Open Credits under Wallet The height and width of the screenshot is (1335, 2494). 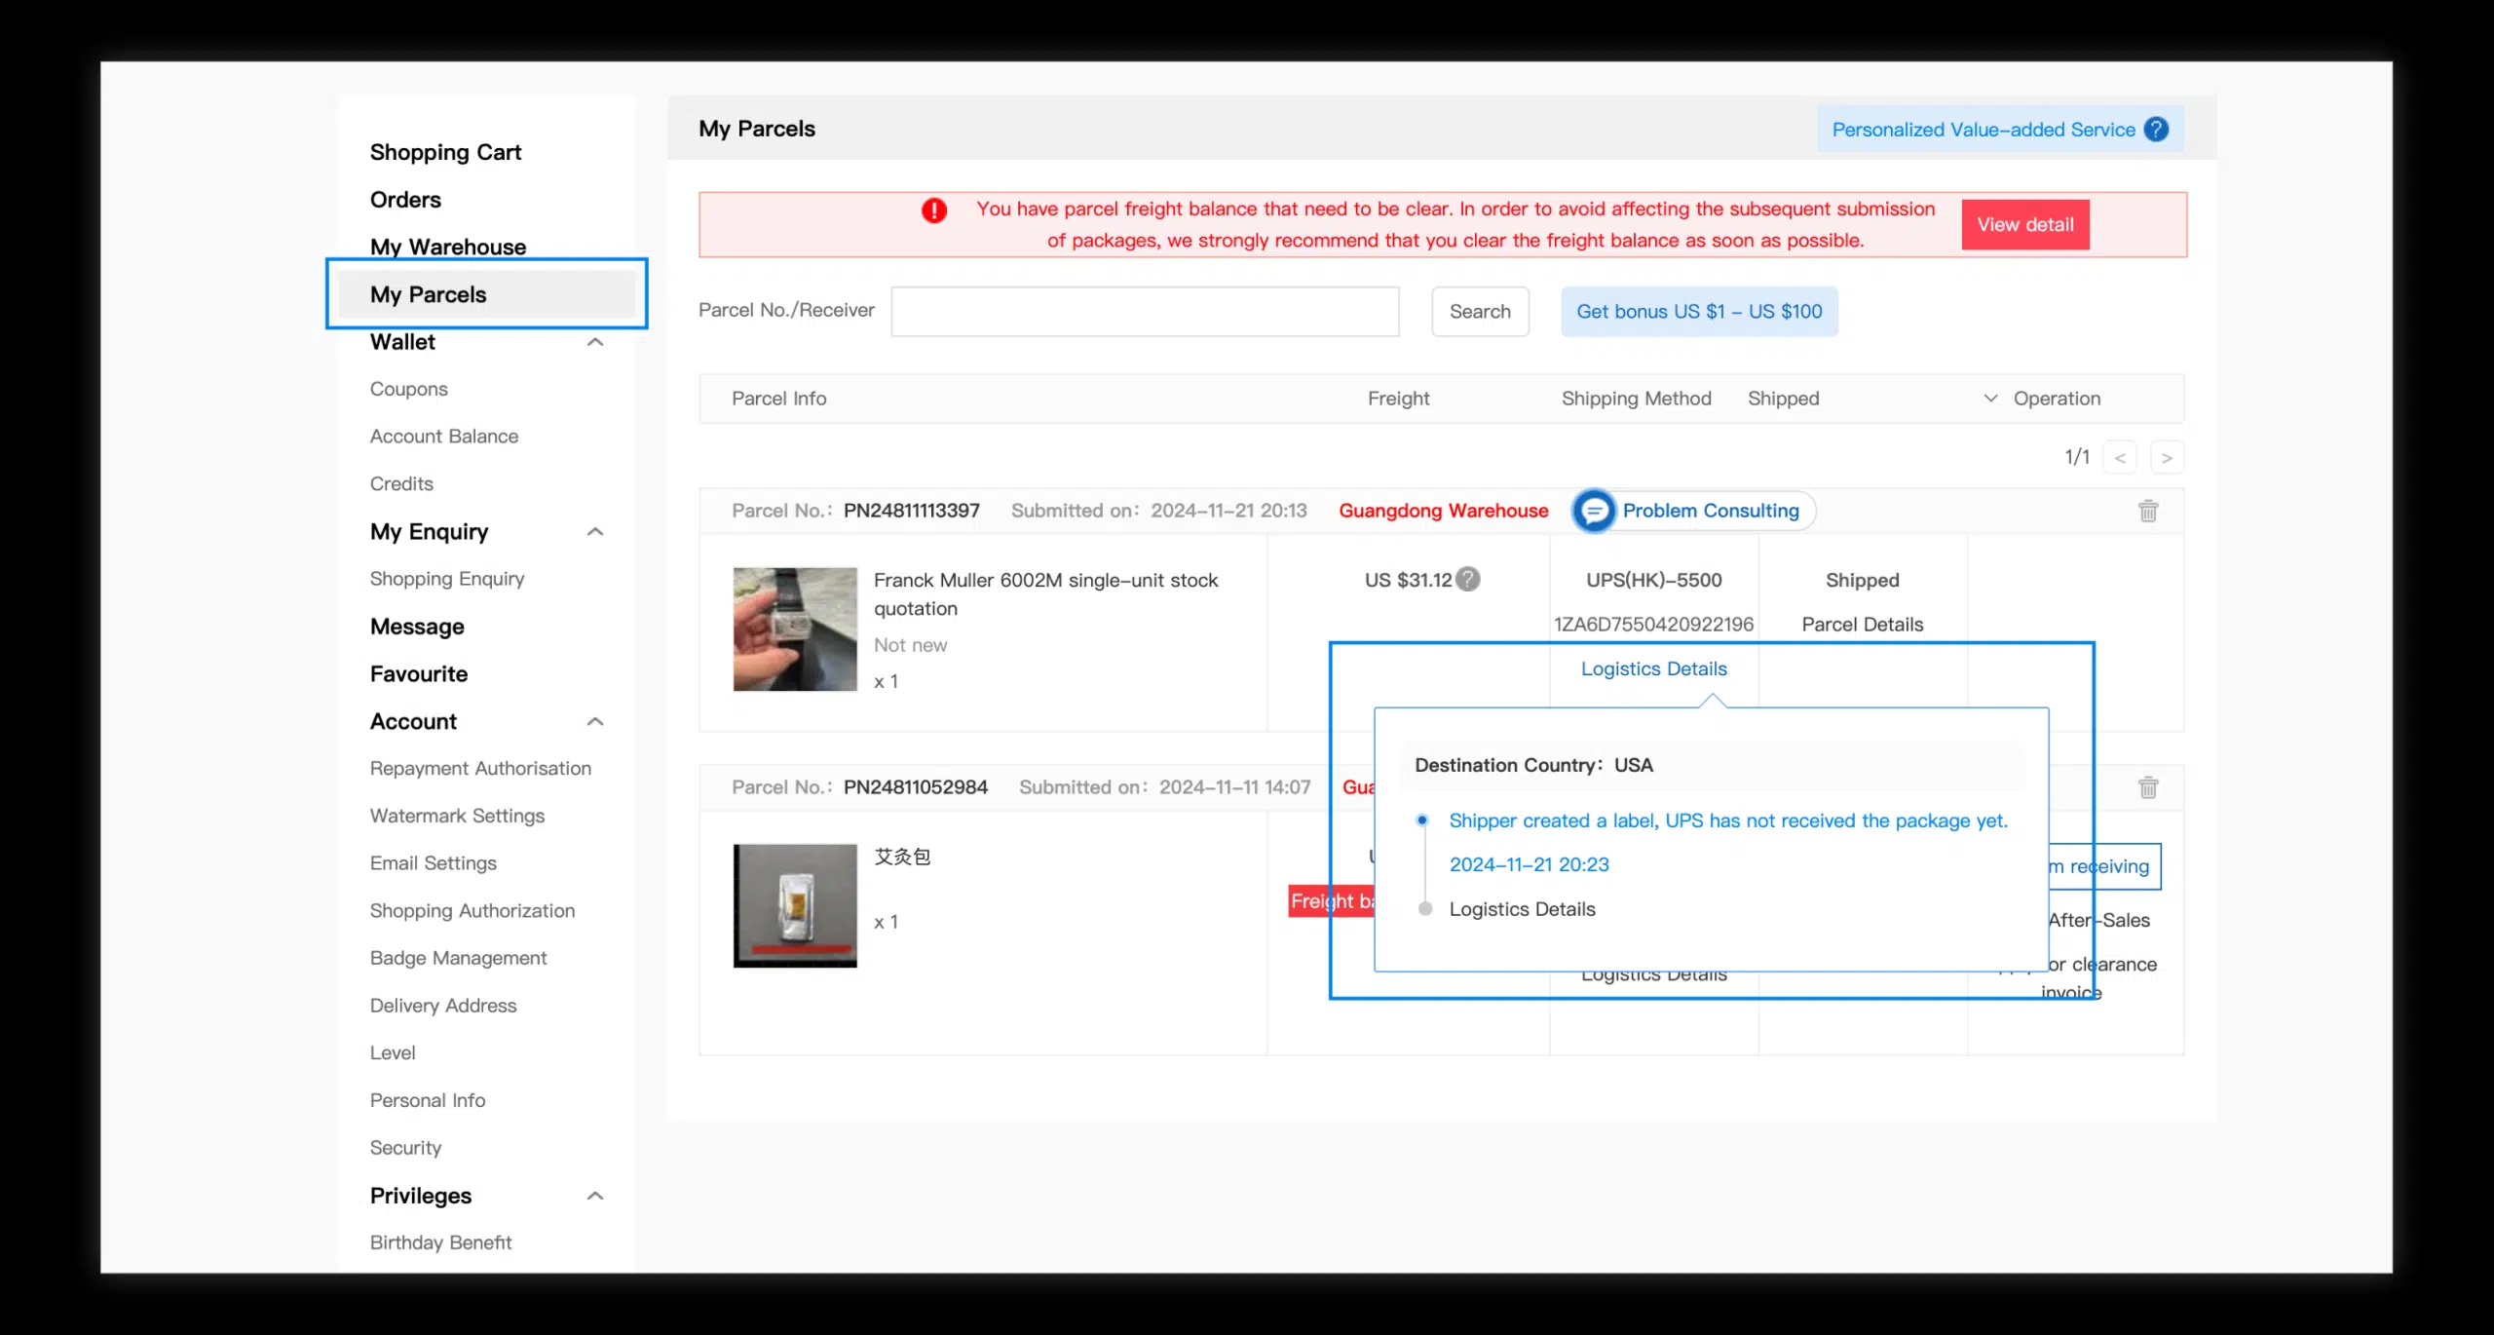pyautogui.click(x=401, y=484)
